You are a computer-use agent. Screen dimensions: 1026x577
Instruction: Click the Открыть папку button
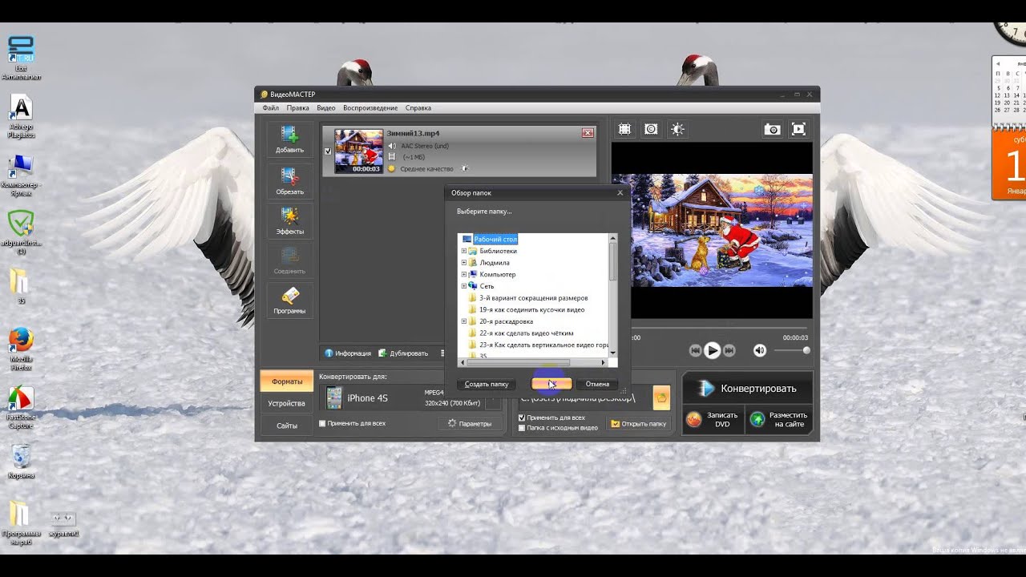pyautogui.click(x=639, y=423)
